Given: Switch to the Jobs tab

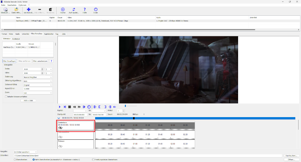Looking at the screenshot, I should point(64,34).
